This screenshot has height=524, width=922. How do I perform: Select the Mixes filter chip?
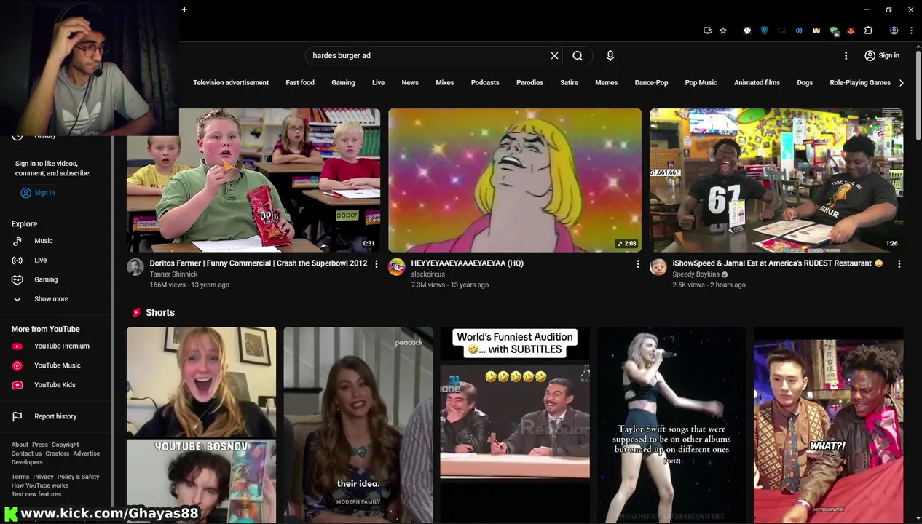(445, 83)
